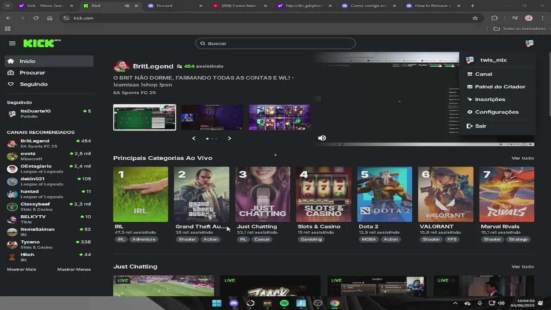
Task: Click the microphone icon in system tray
Action: click(479, 303)
